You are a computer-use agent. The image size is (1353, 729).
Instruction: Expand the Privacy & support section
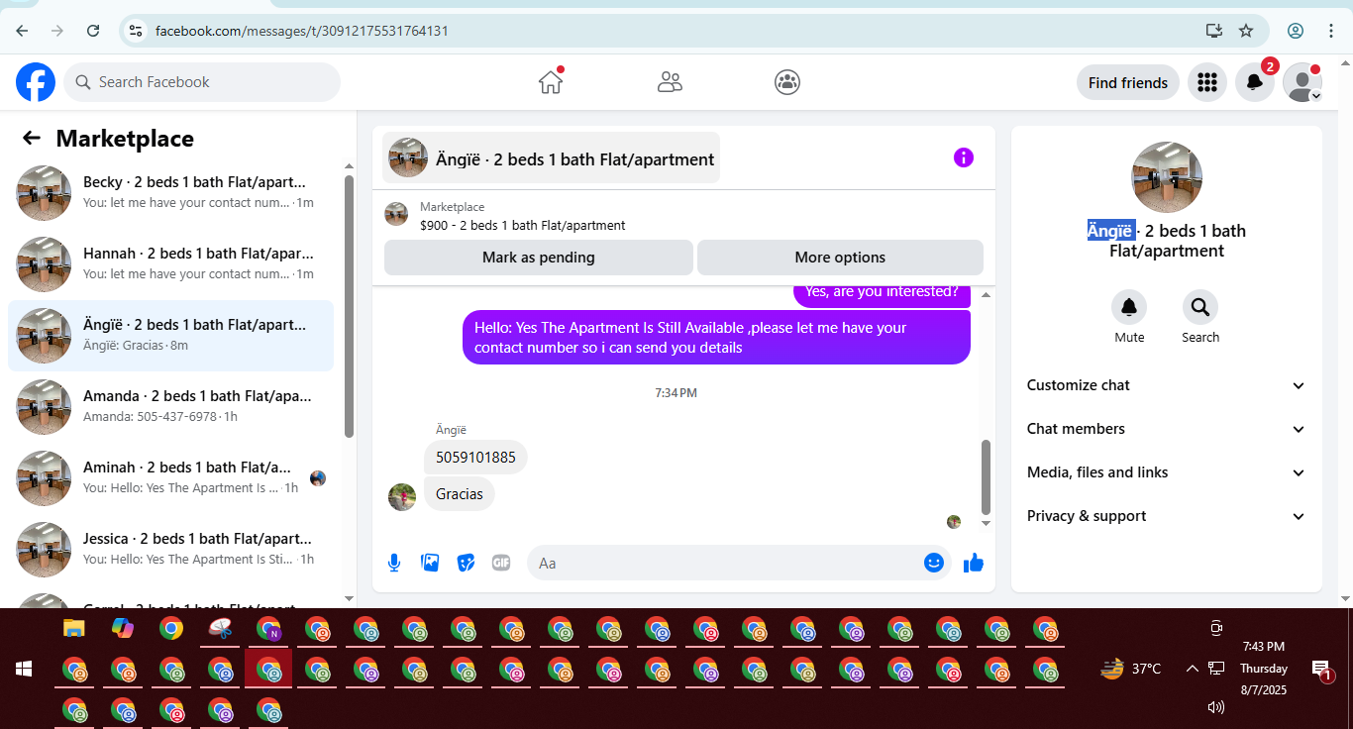pyautogui.click(x=1167, y=516)
